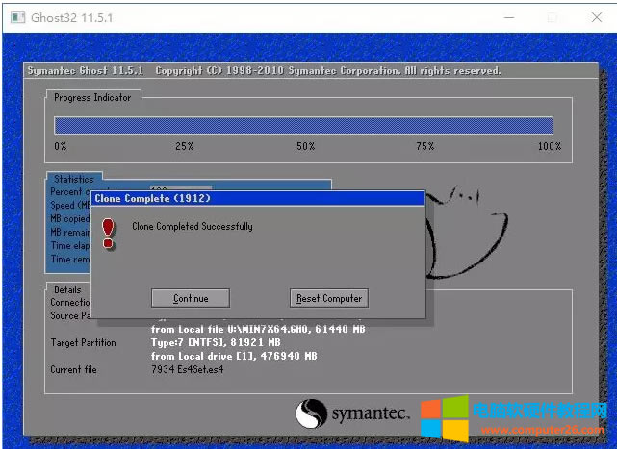The image size is (617, 449).
Task: Select the Progress Indicator group label
Action: [92, 97]
